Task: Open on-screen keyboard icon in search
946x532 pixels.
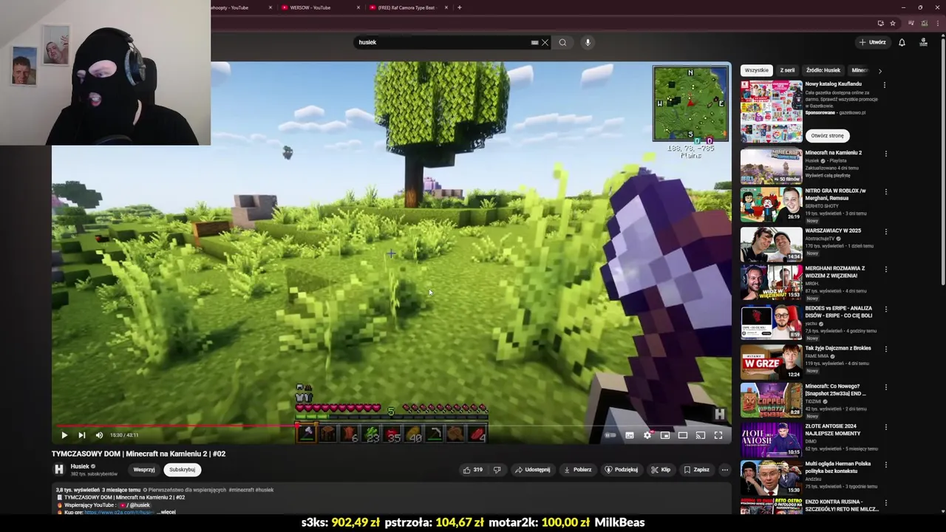Action: coord(534,42)
